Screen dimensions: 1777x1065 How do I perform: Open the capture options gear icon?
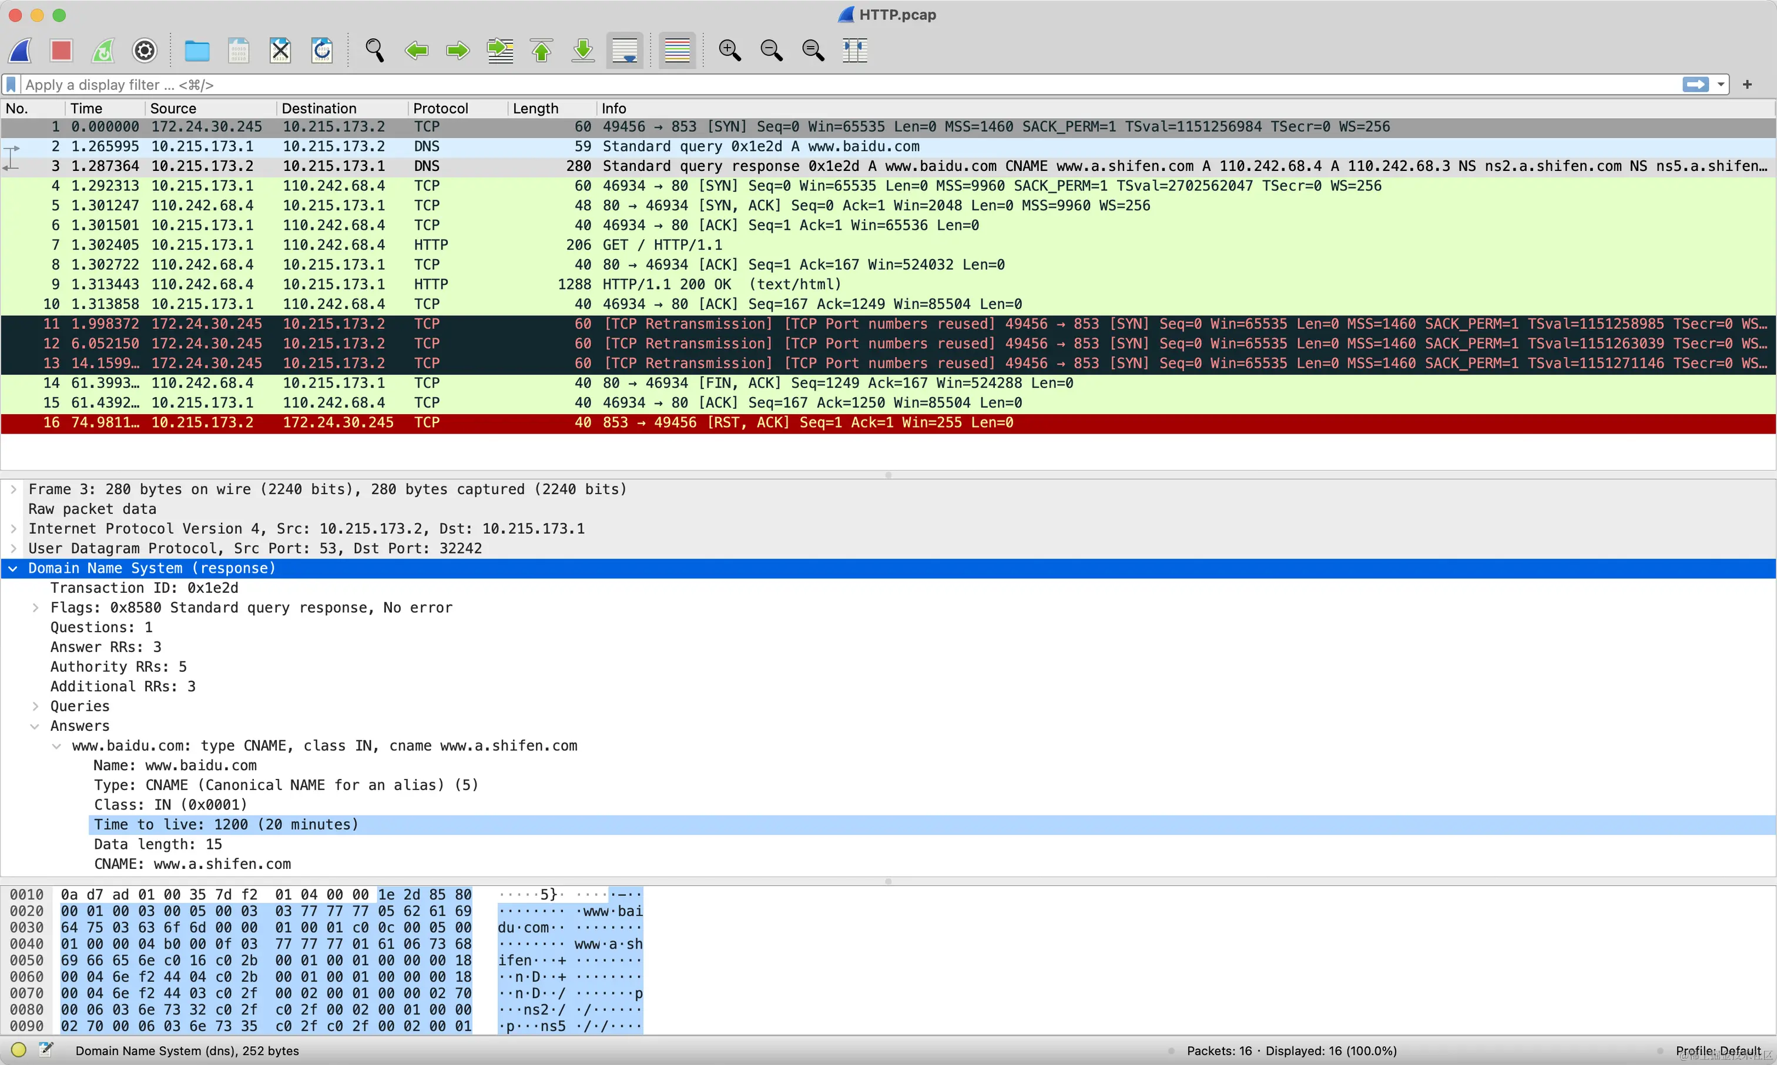(x=144, y=51)
